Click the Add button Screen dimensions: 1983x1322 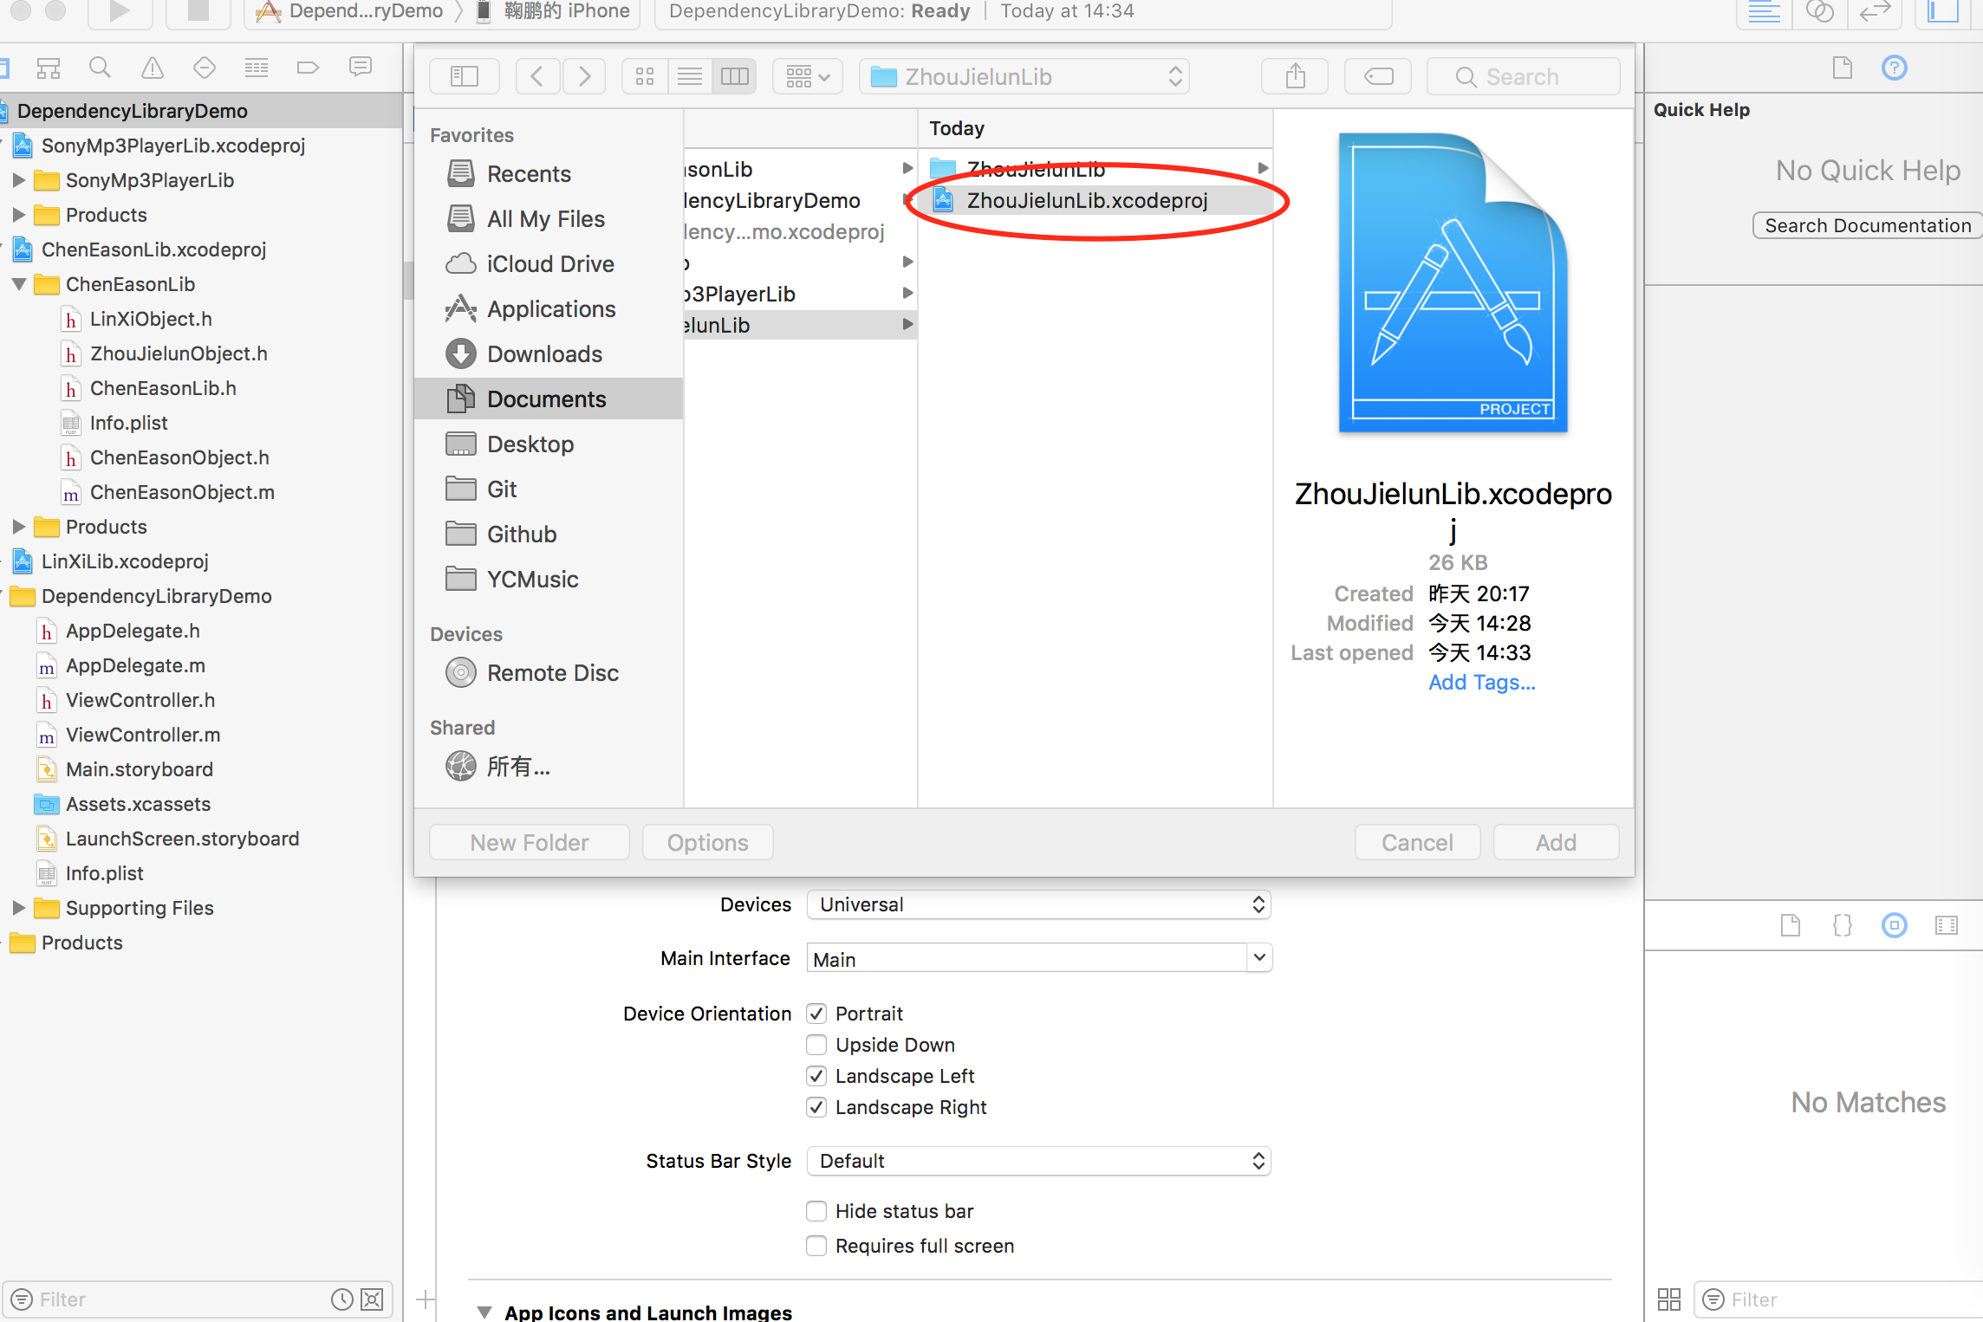point(1556,842)
